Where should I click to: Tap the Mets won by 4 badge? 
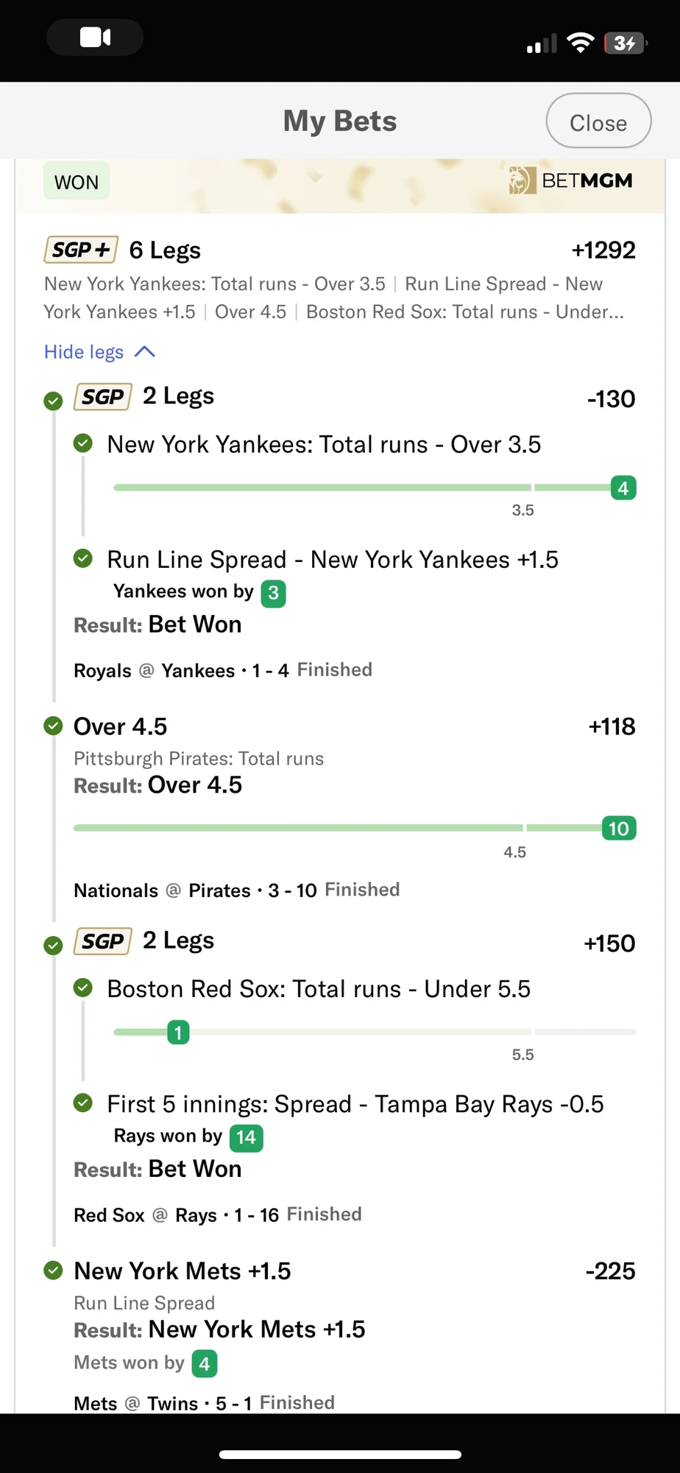click(x=205, y=1364)
